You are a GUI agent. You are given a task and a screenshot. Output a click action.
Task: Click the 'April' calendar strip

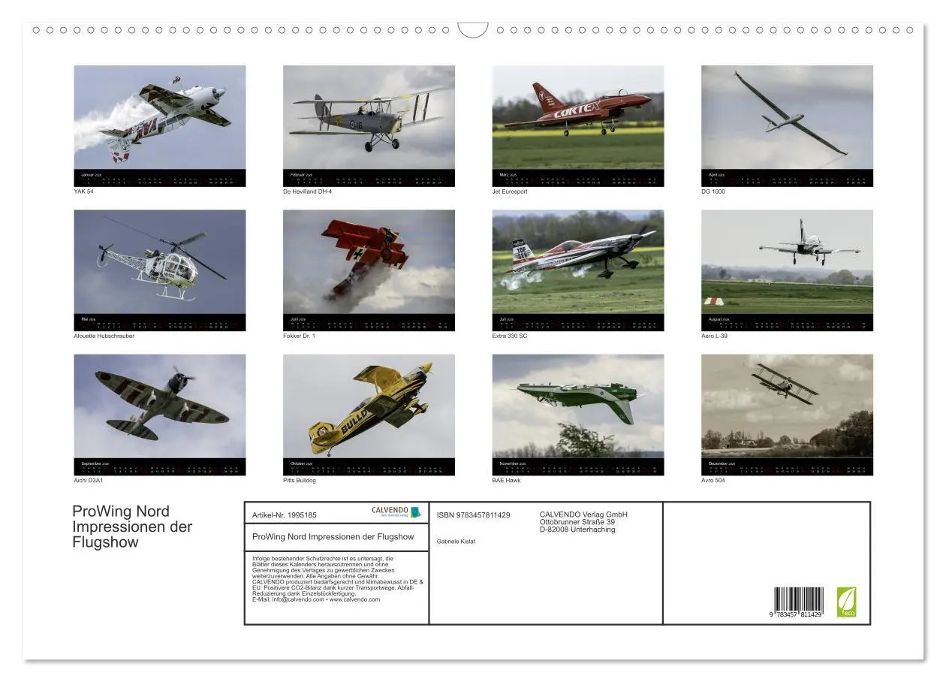787,178
